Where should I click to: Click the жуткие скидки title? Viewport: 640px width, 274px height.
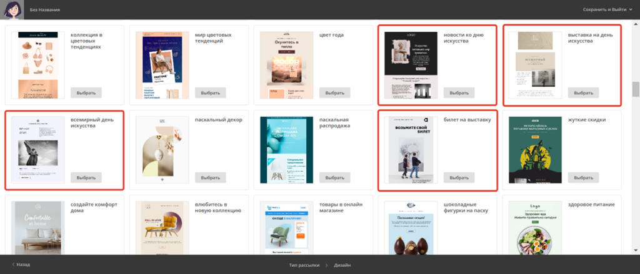(586, 120)
